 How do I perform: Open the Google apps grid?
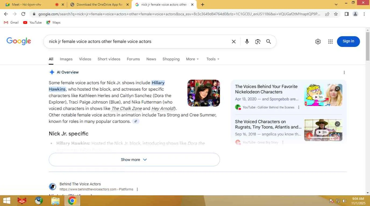coord(330,42)
